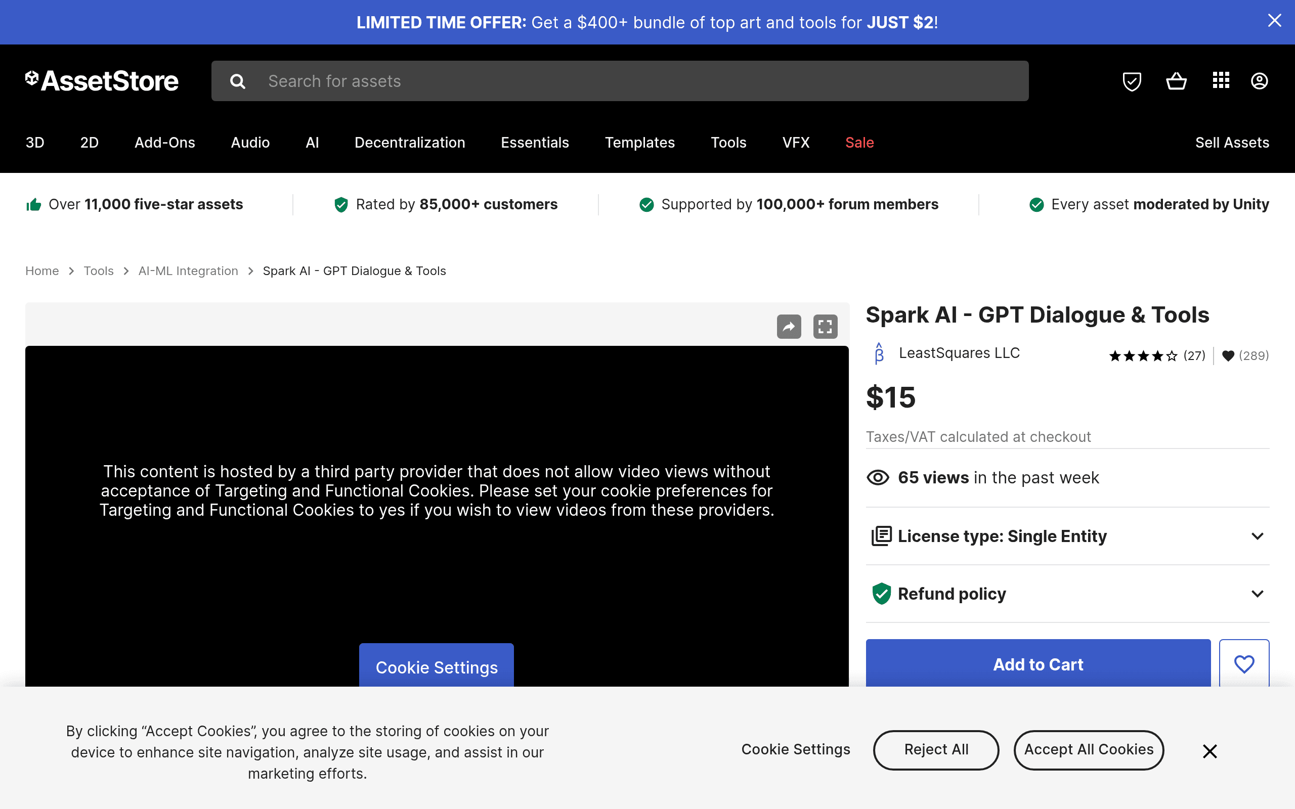This screenshot has height=809, width=1295.
Task: Open the shopping cart basket icon
Action: [x=1176, y=81]
